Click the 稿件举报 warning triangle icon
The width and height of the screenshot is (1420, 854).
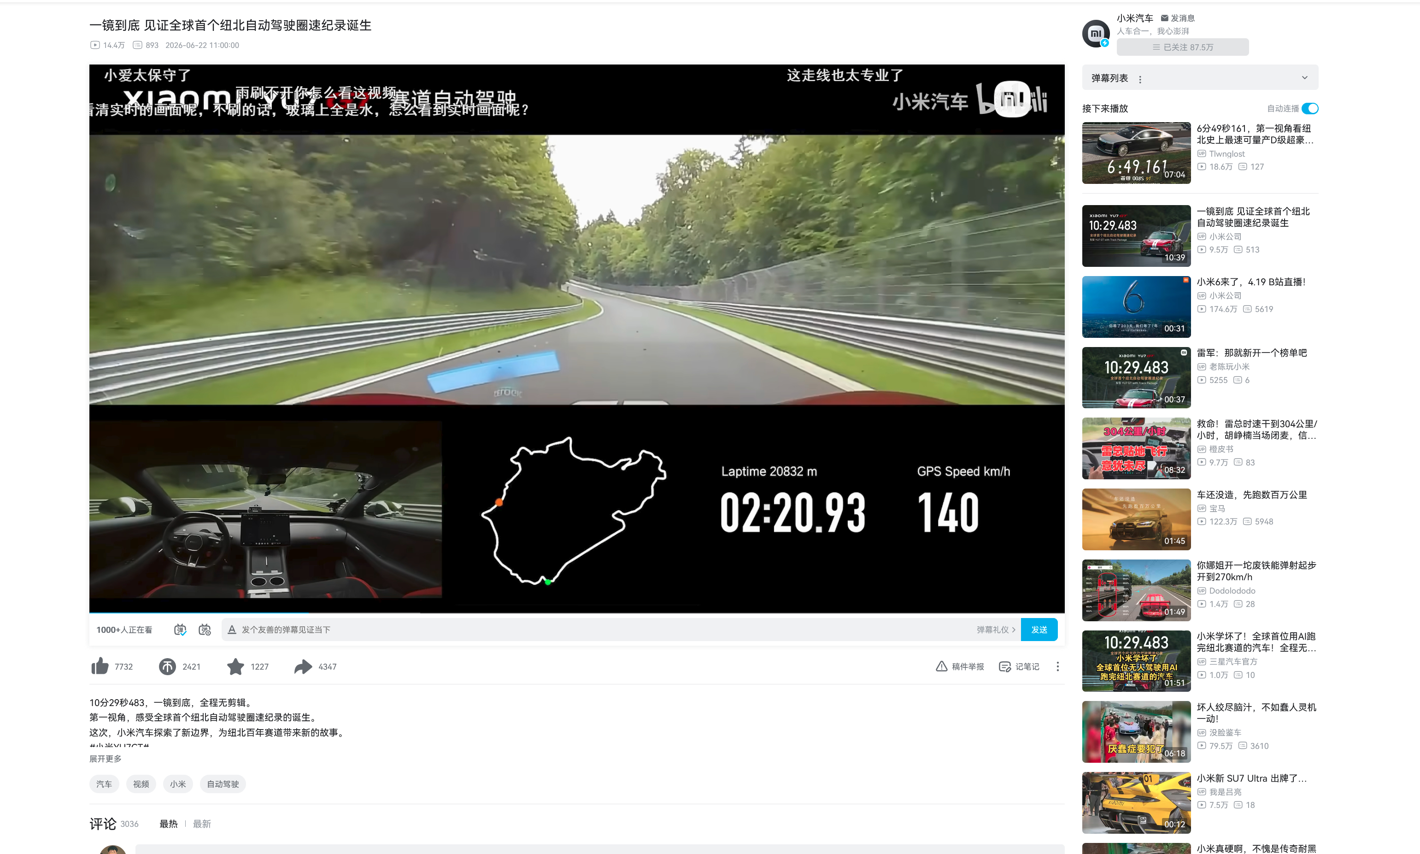click(x=941, y=666)
